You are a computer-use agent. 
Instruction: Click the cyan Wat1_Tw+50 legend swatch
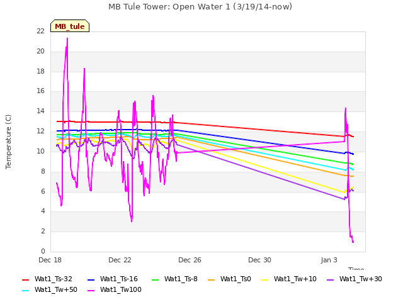tap(26, 291)
